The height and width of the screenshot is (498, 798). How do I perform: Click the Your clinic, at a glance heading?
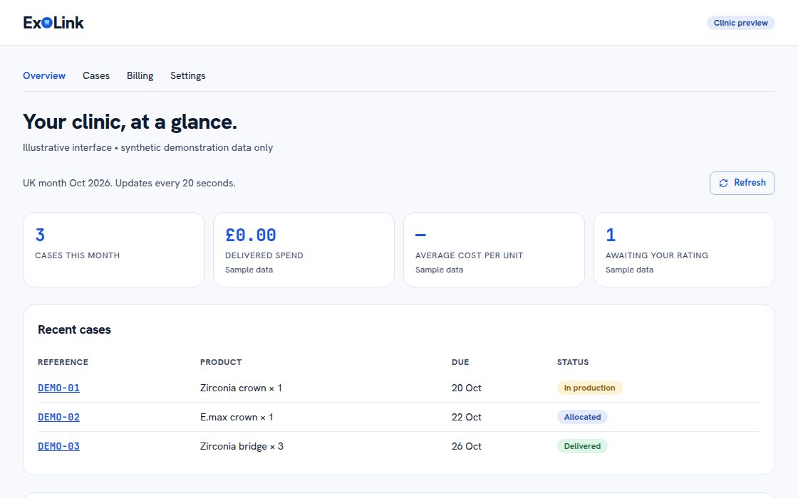coord(130,122)
